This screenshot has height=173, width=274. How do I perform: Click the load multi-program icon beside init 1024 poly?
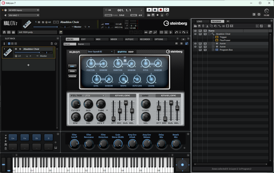tap(61, 32)
